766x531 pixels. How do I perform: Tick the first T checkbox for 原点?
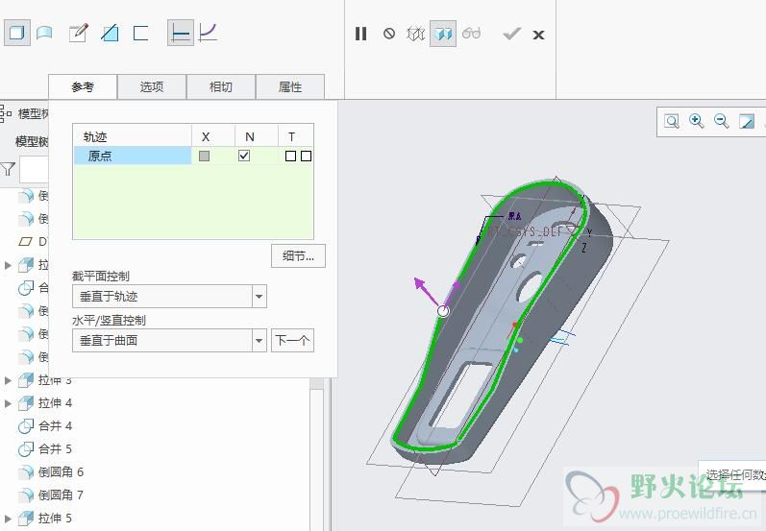click(x=290, y=156)
